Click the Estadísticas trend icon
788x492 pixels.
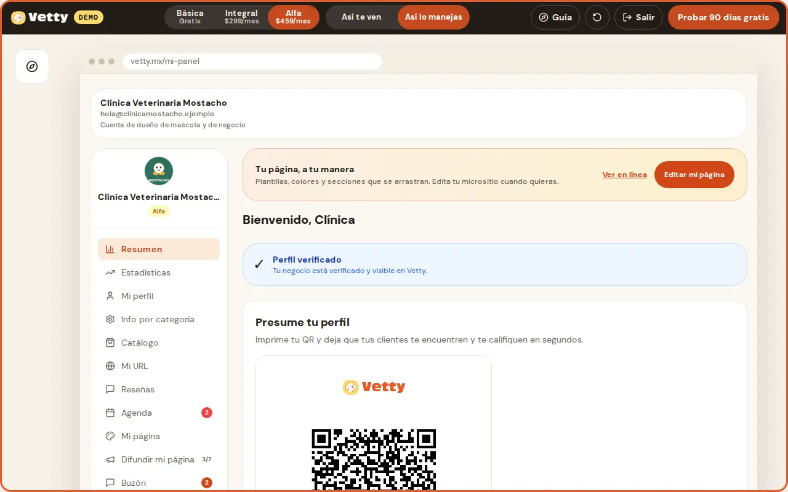point(110,272)
